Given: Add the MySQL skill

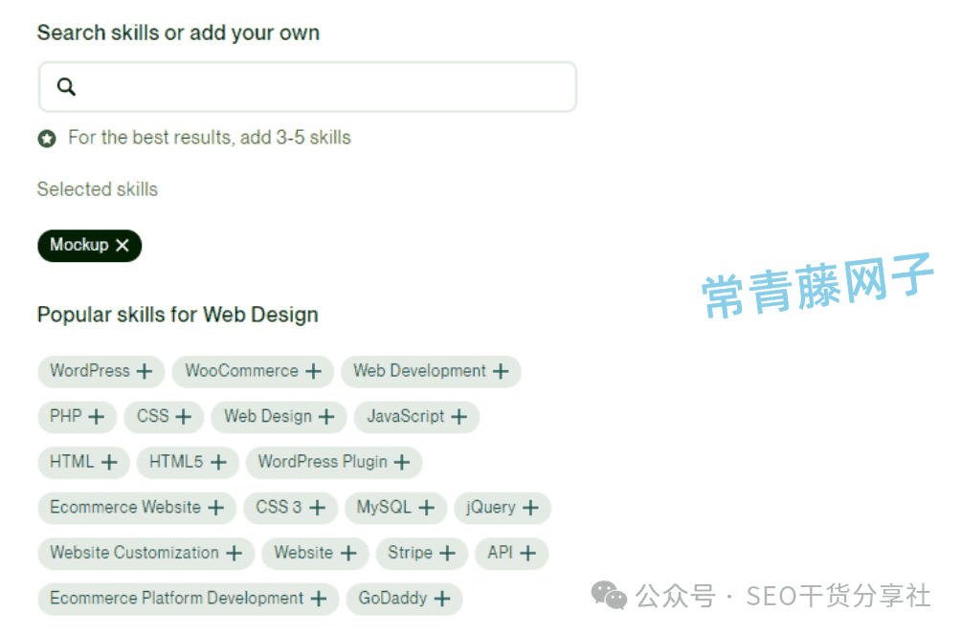Looking at the screenshot, I should pos(396,507).
